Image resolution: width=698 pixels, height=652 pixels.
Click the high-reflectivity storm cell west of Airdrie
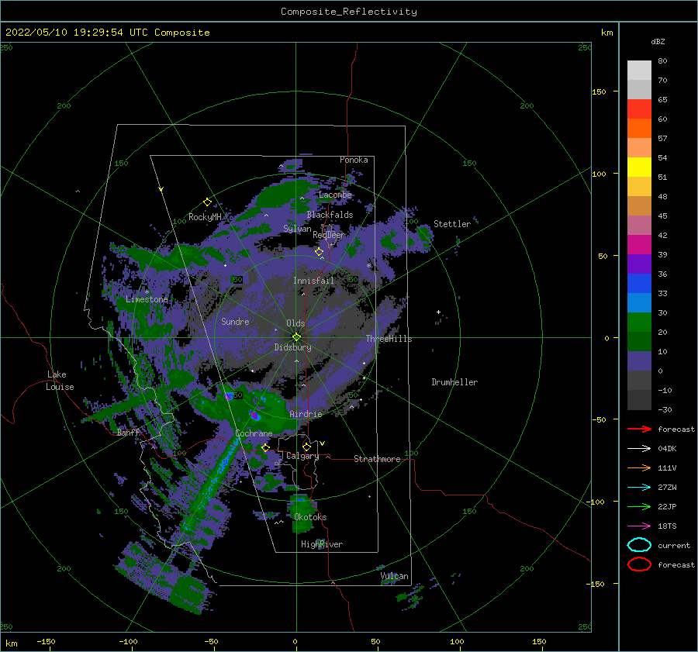[x=254, y=416]
